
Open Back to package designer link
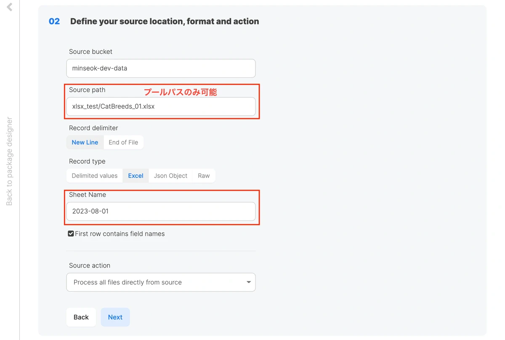(x=9, y=161)
